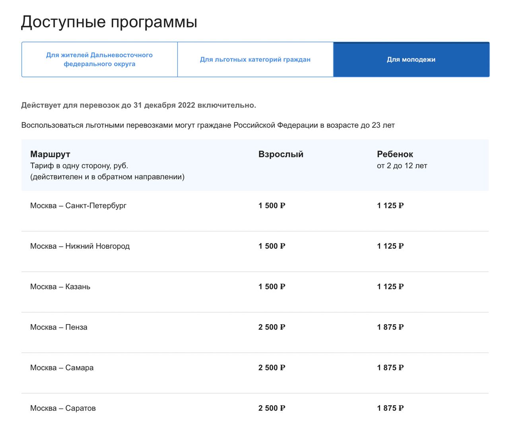Choose the Москва – Пенза route
Image resolution: width=509 pixels, height=433 pixels.
click(x=59, y=327)
